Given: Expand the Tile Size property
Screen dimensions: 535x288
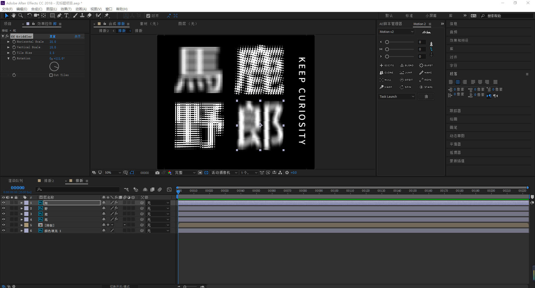Looking at the screenshot, I should pos(8,53).
